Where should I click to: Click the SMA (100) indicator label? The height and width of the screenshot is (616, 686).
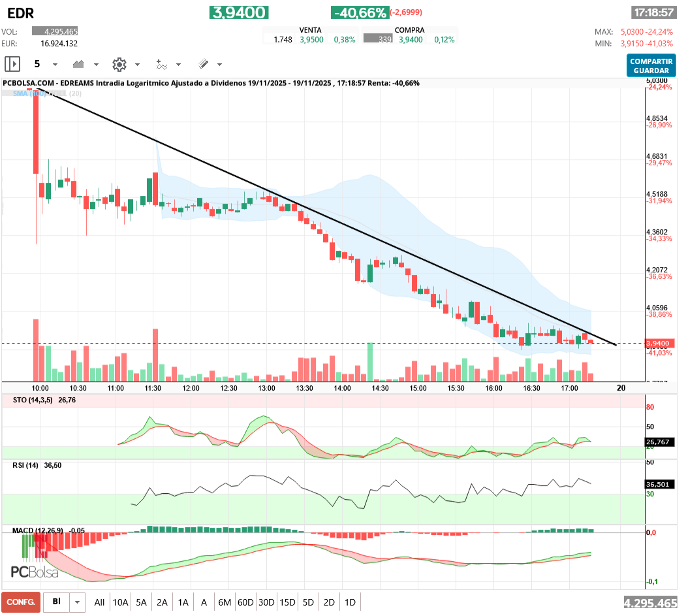29,93
